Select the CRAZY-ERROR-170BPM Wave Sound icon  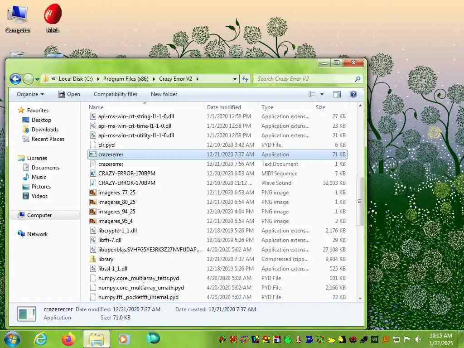coord(93,183)
